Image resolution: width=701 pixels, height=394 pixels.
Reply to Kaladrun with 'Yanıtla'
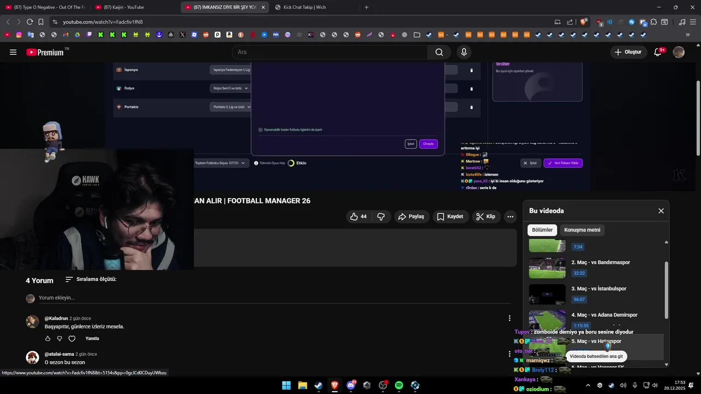[x=92, y=339]
